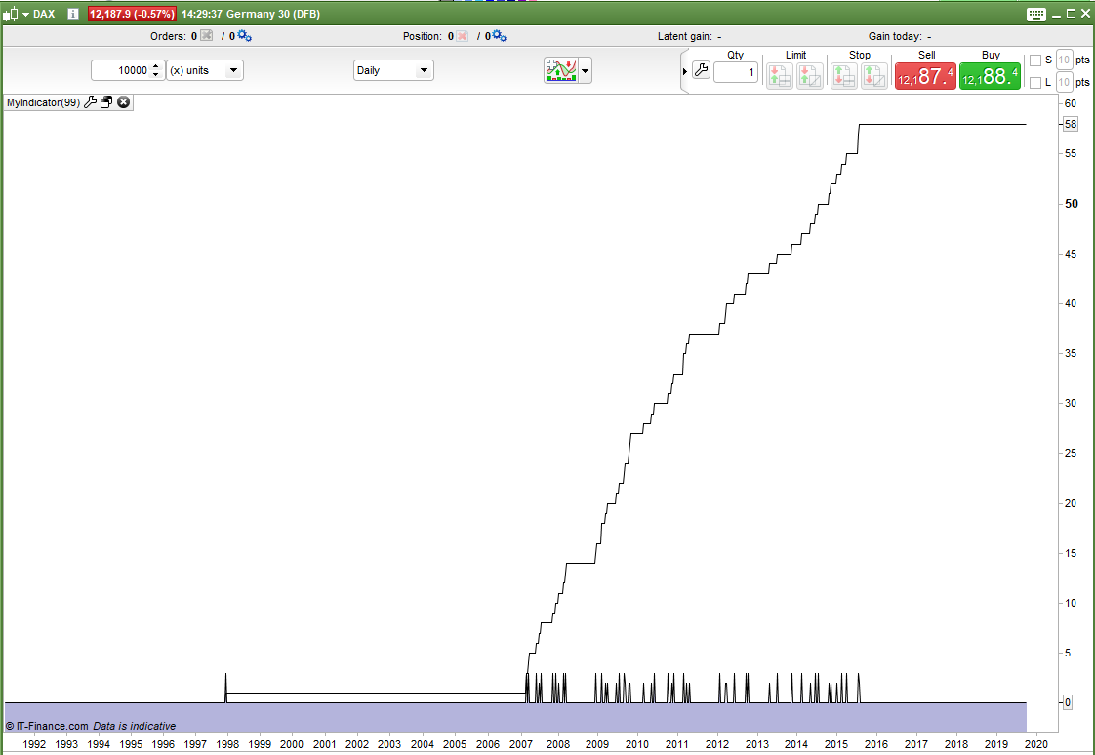Viewport: 1095px width, 755px height.
Task: Click the green Buy 12,188.4 button
Action: click(990, 76)
